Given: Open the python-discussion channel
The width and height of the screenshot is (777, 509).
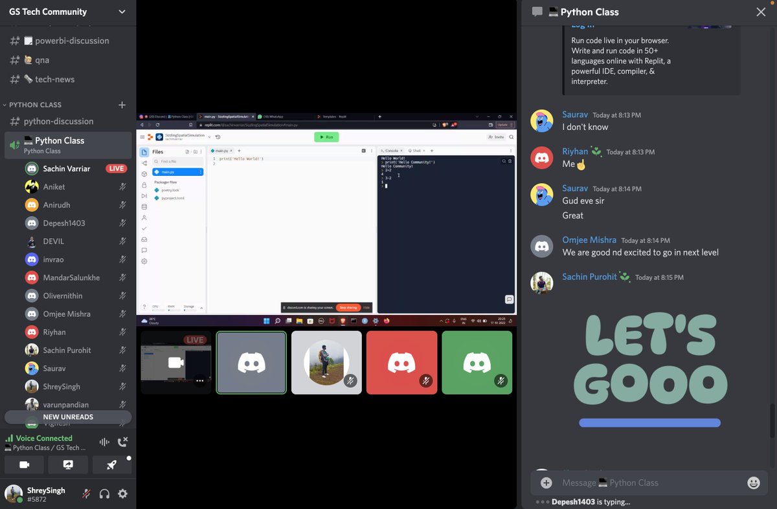Looking at the screenshot, I should pos(68,122).
